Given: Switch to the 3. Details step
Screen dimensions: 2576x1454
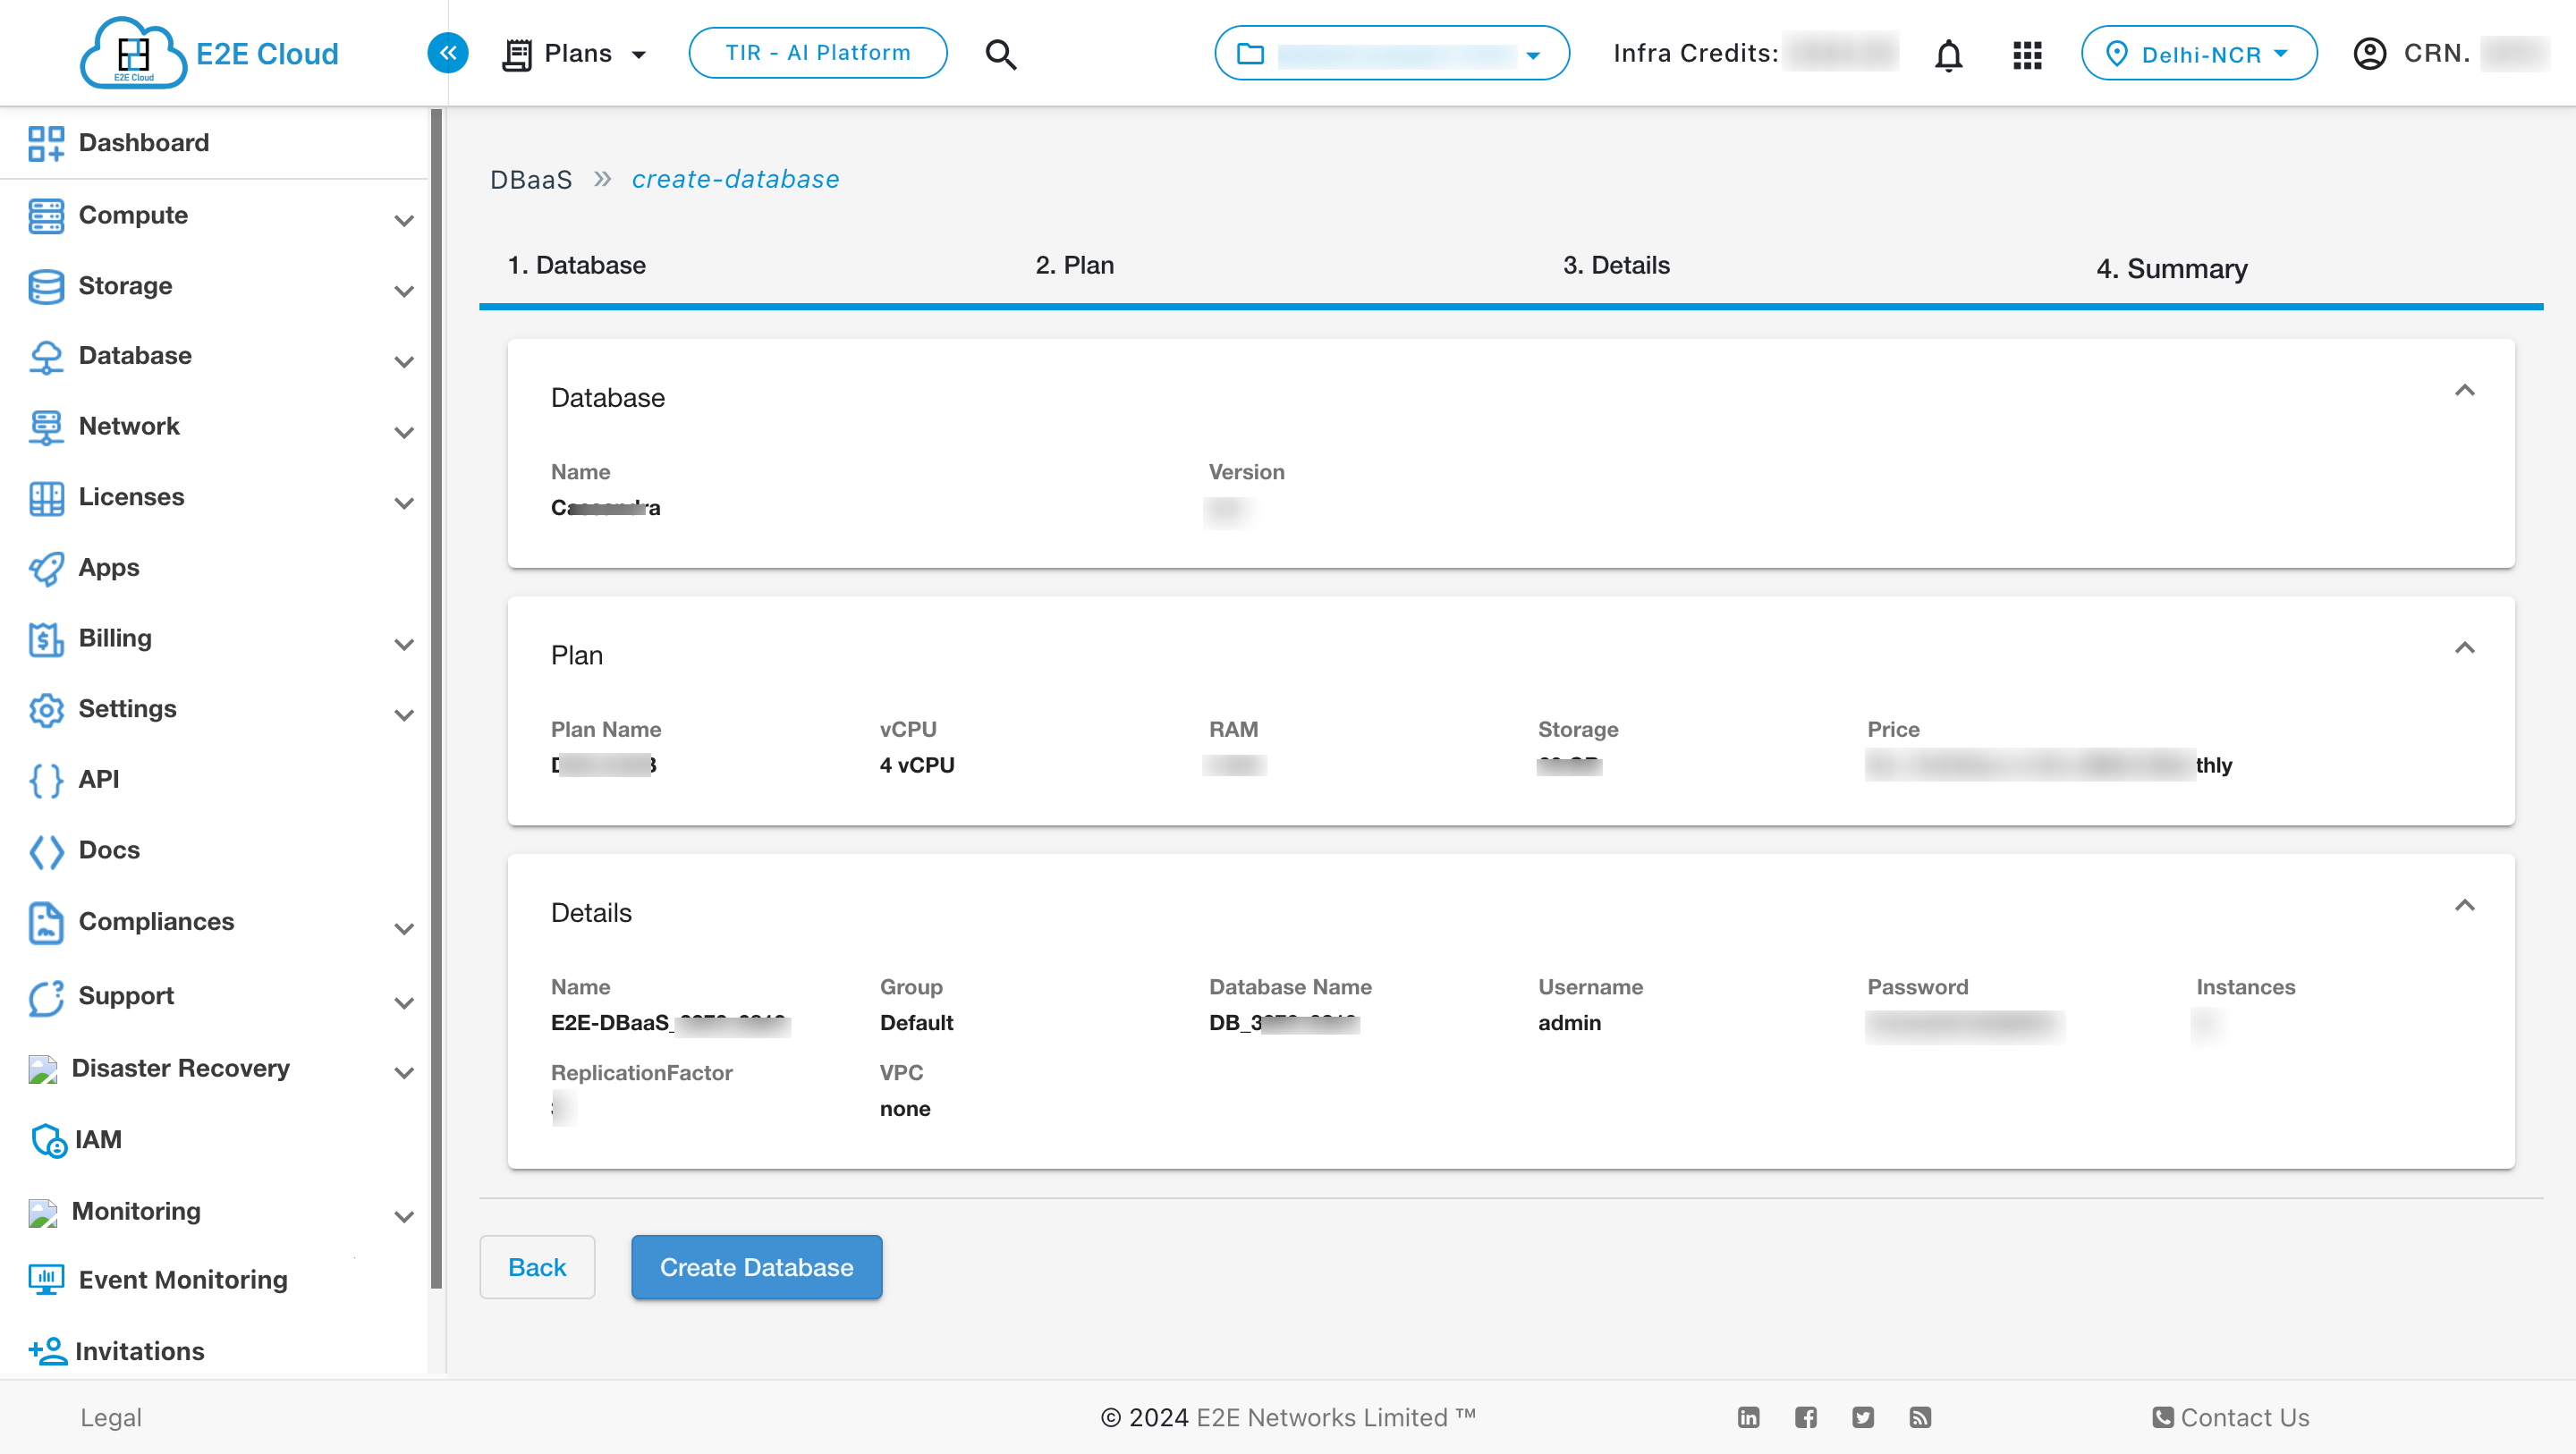Looking at the screenshot, I should 1615,265.
